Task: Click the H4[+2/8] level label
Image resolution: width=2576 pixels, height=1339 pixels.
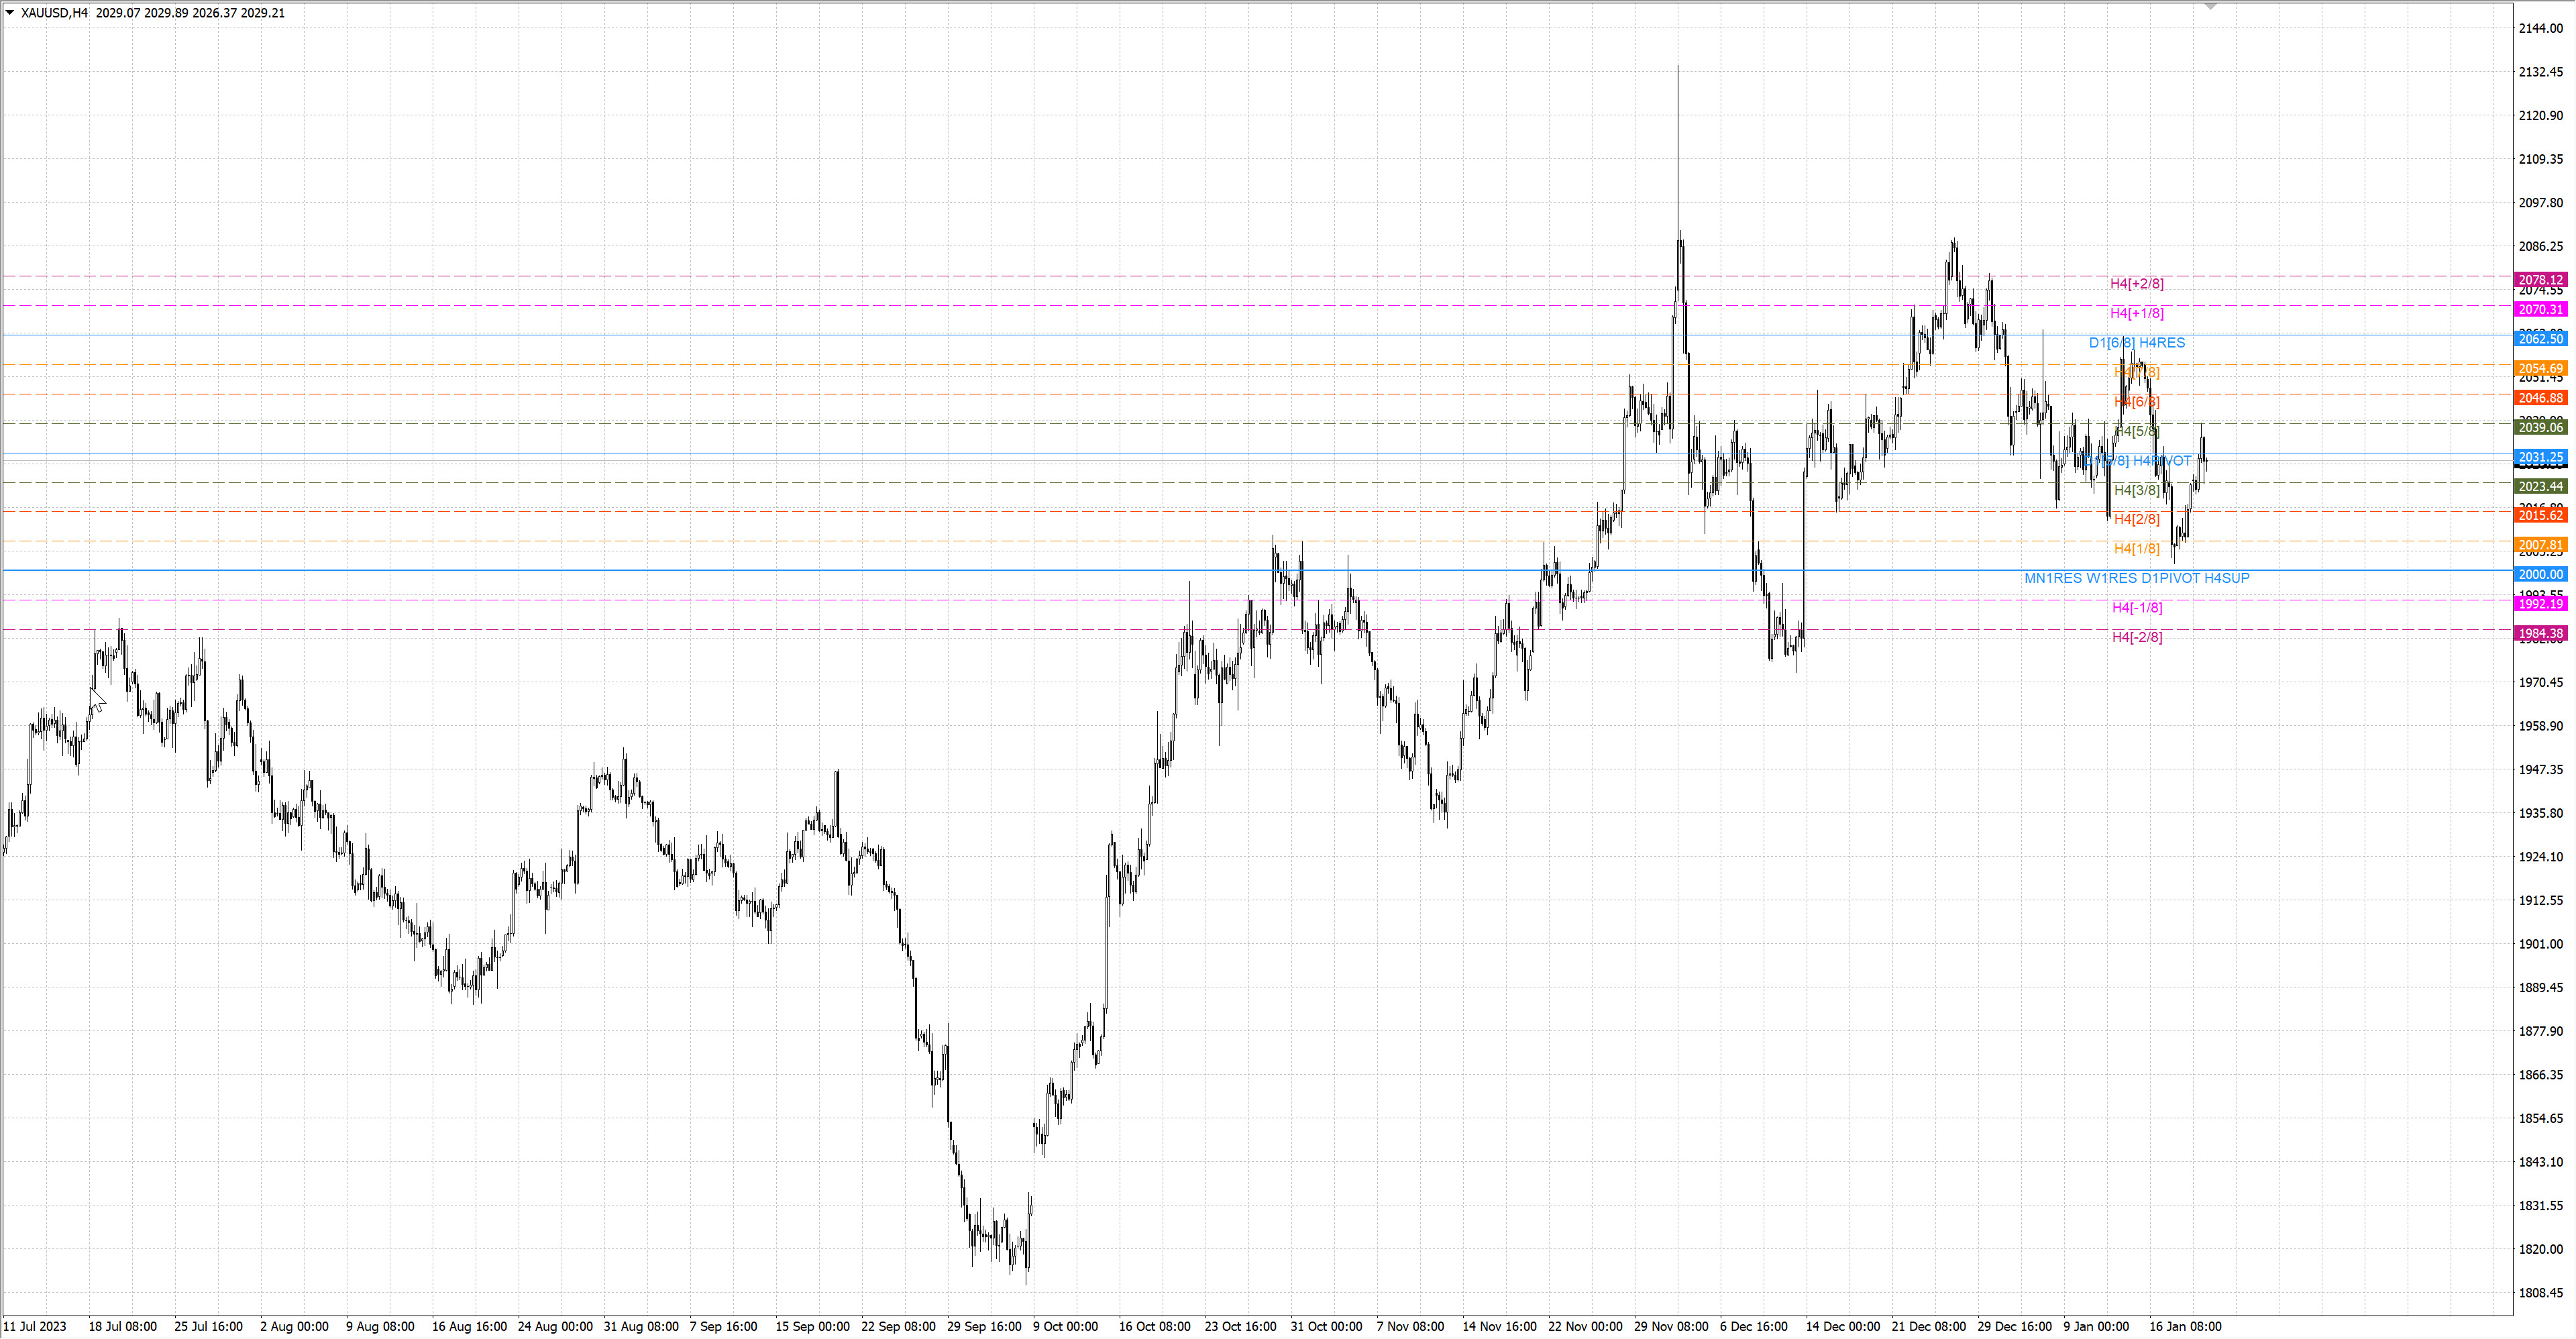Action: click(x=2136, y=284)
